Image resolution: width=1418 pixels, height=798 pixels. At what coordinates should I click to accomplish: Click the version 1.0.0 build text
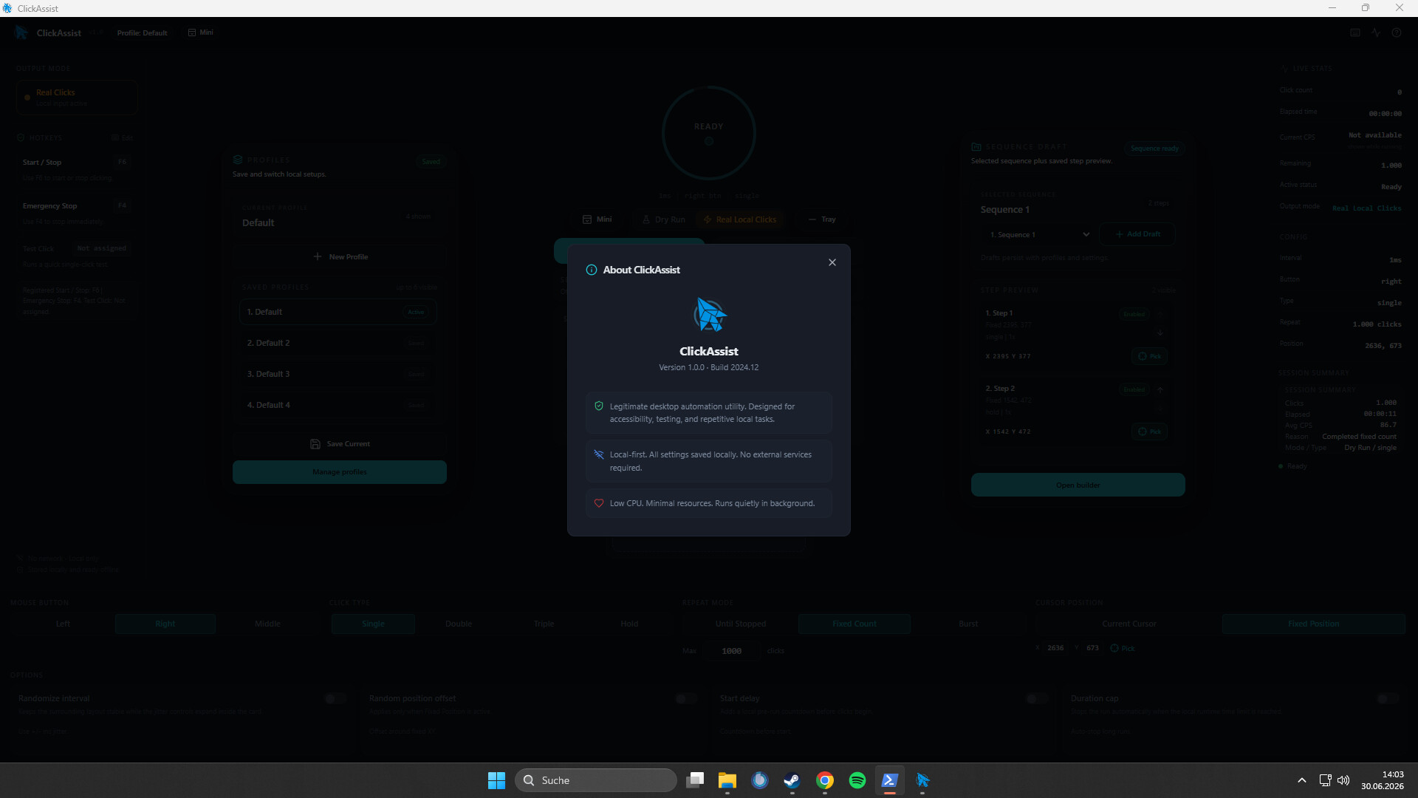[x=709, y=367]
